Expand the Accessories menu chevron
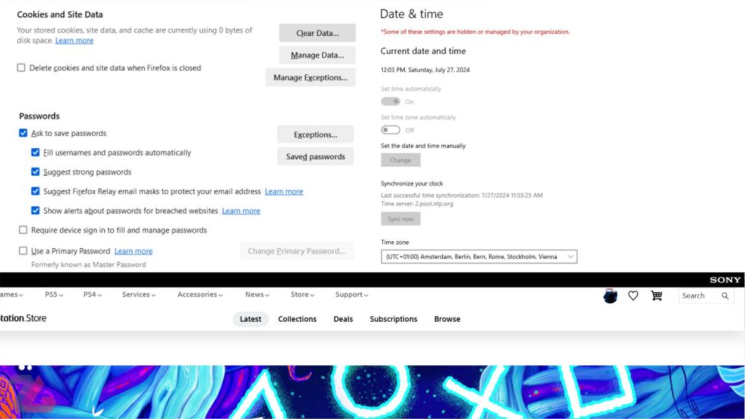745x419 pixels. [221, 295]
